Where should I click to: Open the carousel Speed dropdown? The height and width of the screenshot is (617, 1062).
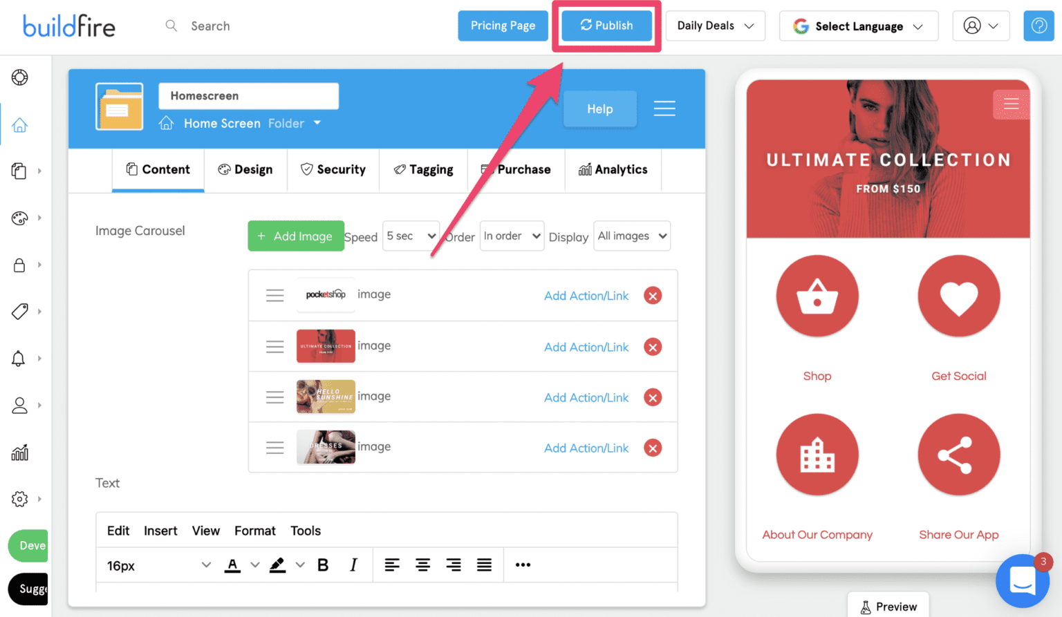411,236
